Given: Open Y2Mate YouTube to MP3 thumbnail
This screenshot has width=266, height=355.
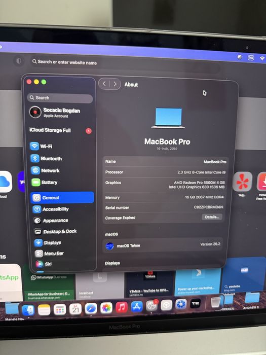Looking at the screenshot, I should pos(149,284).
